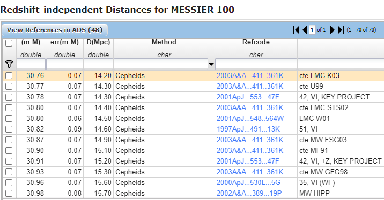384x200 pixels.
Task: Click the filter funnel icon
Action: 9,65
